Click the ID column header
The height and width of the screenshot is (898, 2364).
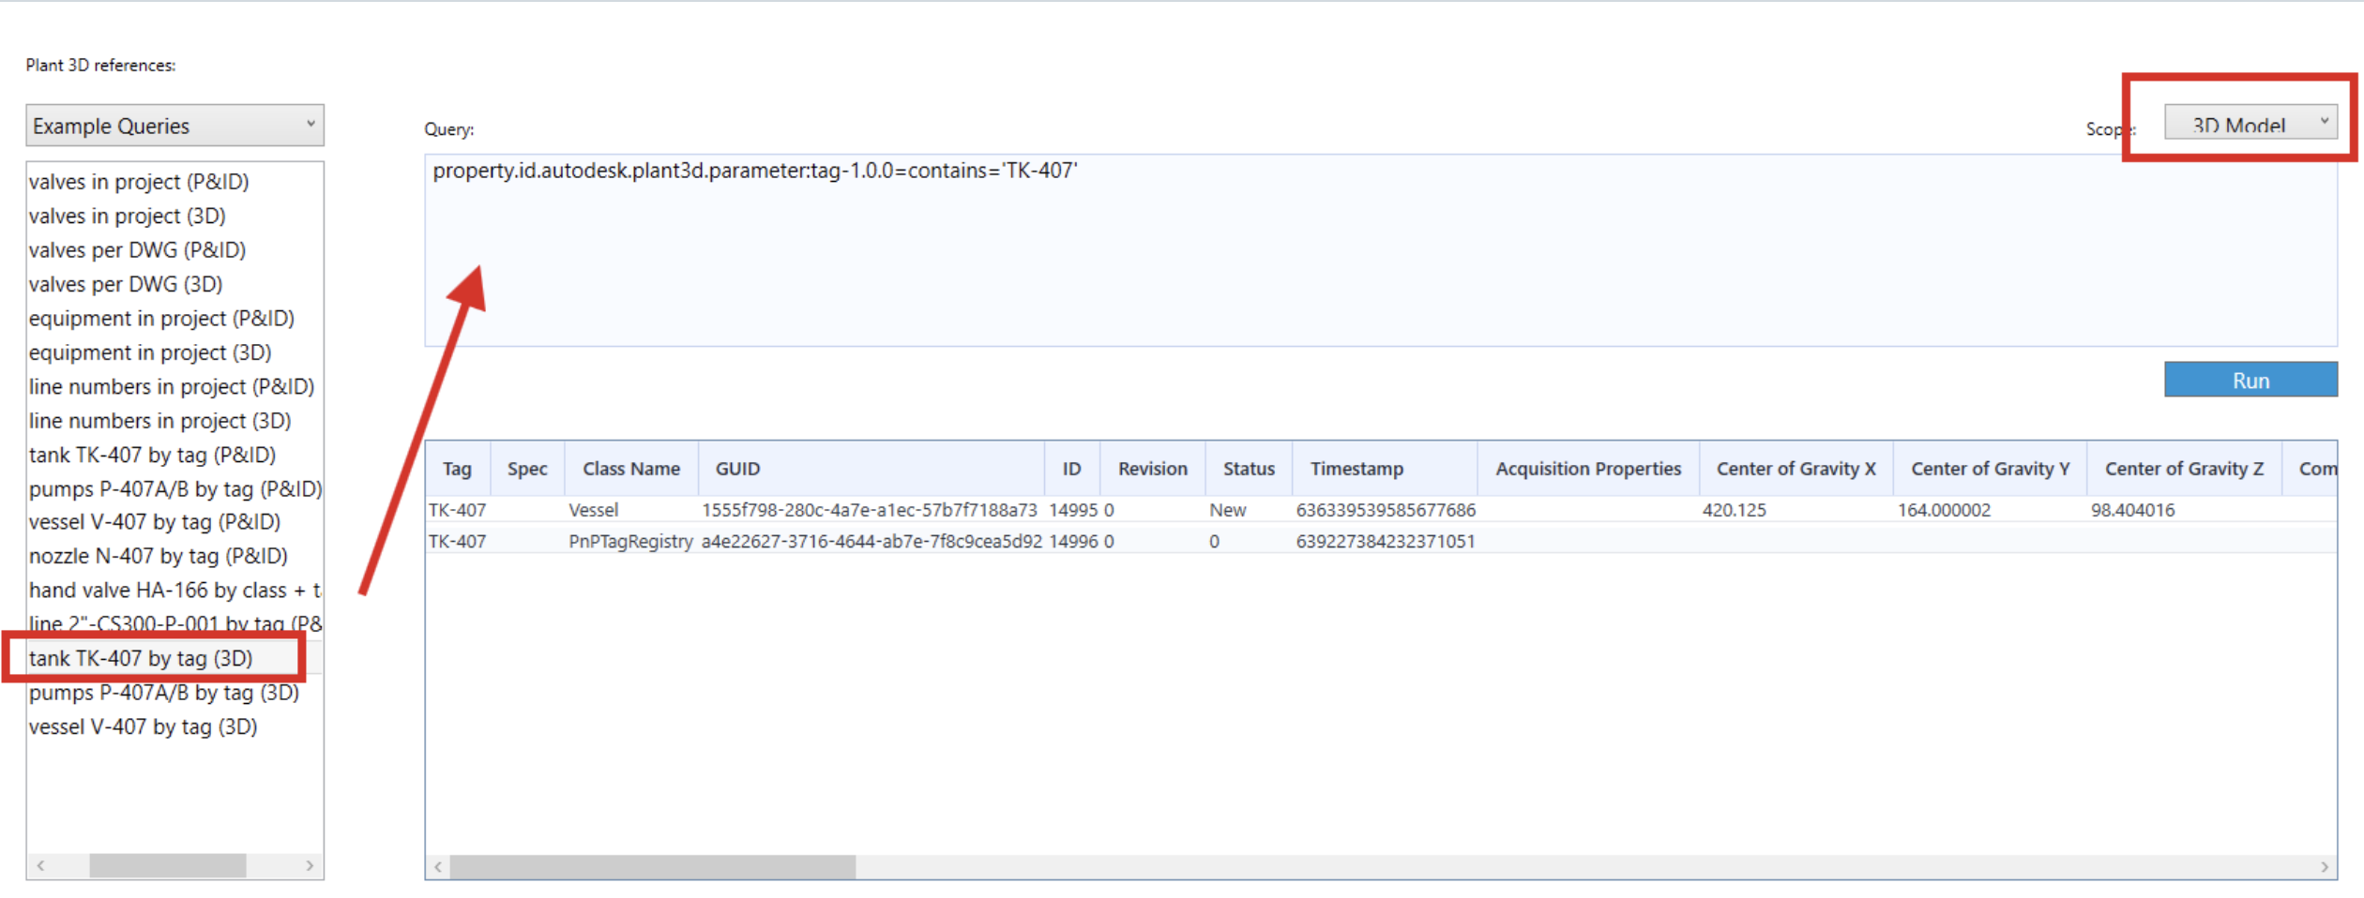pyautogui.click(x=1072, y=469)
